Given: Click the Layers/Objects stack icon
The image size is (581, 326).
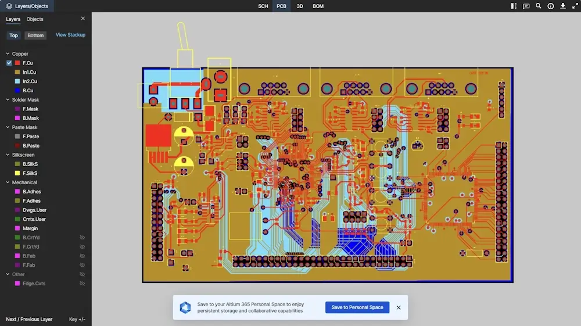Looking at the screenshot, I should click(9, 6).
